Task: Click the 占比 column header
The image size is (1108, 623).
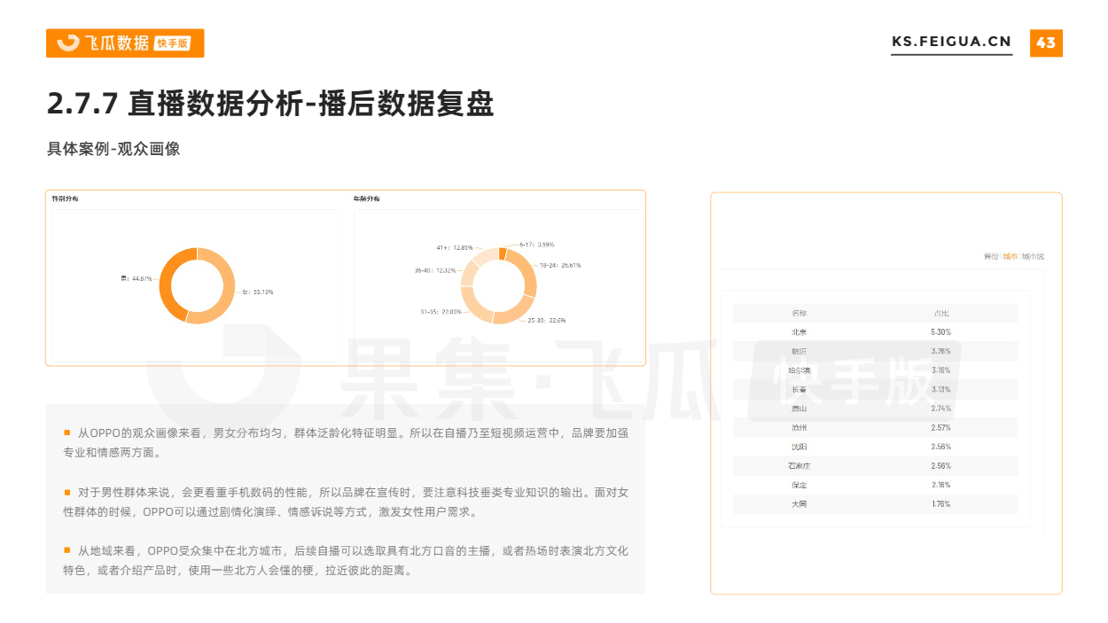Action: coord(940,313)
